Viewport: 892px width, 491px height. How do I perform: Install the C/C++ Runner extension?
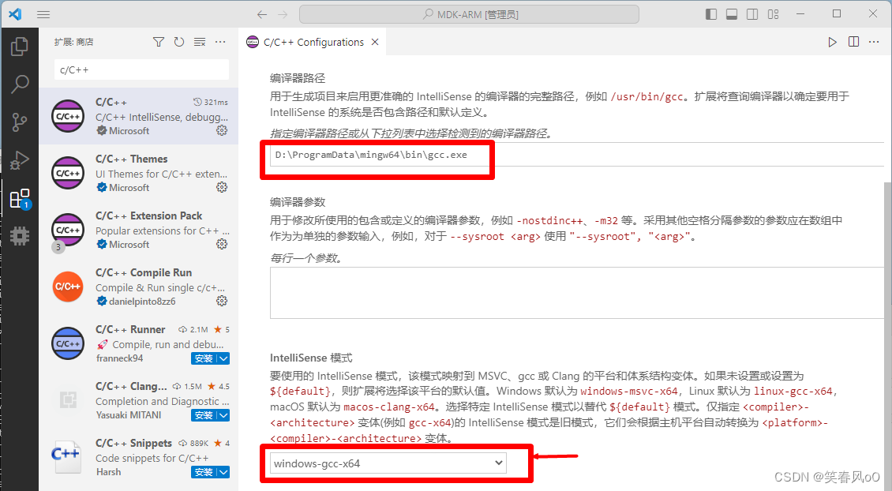click(x=204, y=358)
